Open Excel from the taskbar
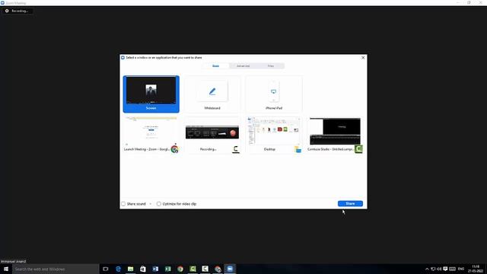The image size is (487, 274). click(x=167, y=269)
